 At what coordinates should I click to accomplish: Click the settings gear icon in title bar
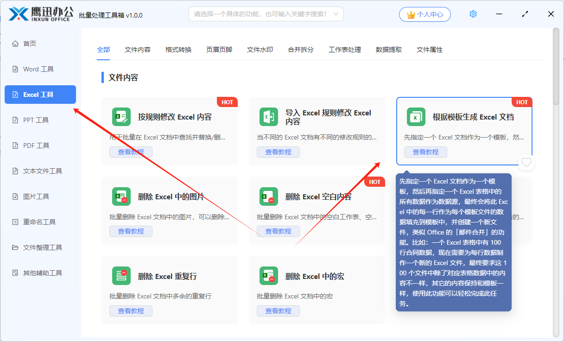click(x=473, y=14)
